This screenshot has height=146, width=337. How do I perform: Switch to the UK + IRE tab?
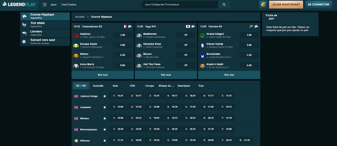tap(81, 86)
